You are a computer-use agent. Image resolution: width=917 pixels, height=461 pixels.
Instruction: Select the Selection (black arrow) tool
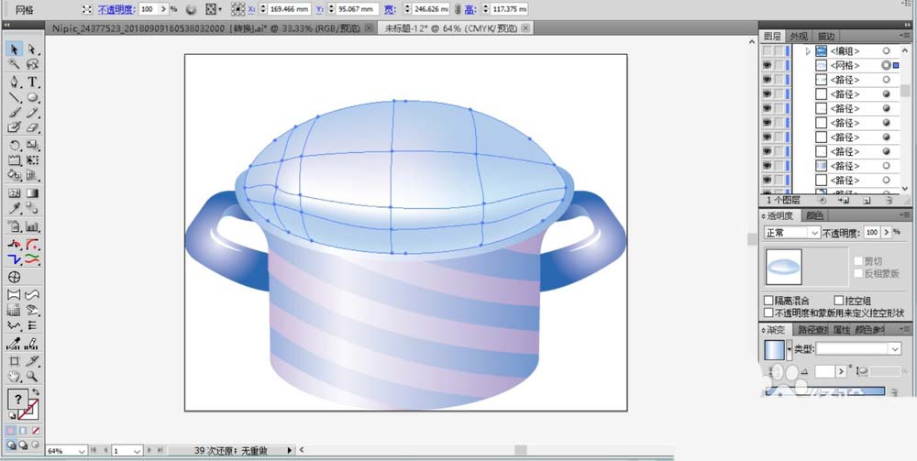tap(15, 49)
